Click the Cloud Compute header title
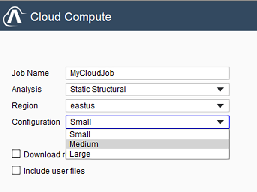The height and width of the screenshot is (192, 257). click(x=71, y=17)
